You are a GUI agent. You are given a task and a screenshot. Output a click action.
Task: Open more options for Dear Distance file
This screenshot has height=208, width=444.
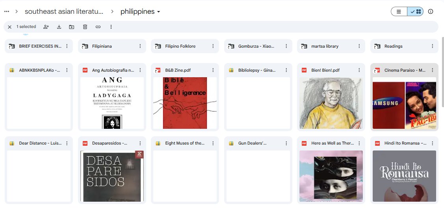(x=67, y=143)
